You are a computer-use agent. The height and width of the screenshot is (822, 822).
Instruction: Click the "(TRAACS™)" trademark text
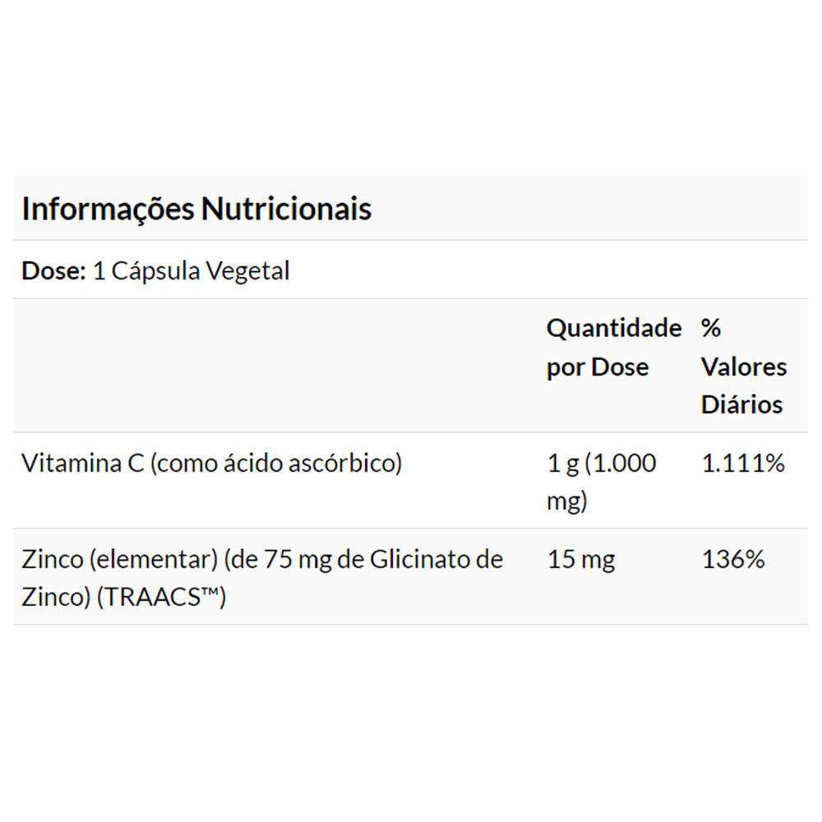coord(161,598)
